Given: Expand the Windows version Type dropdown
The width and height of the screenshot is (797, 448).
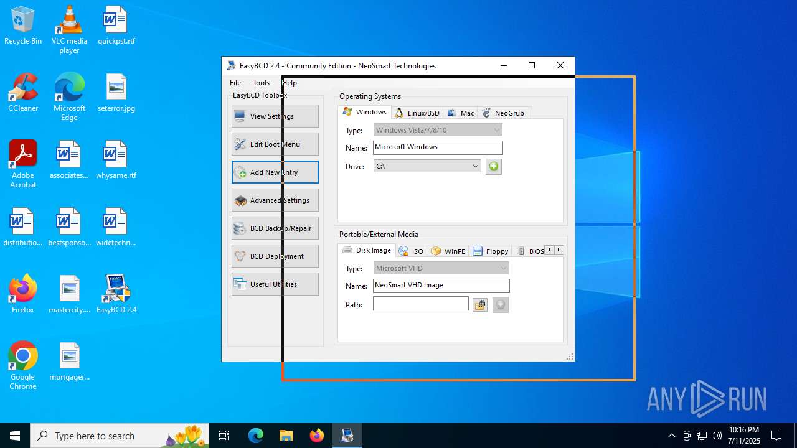Looking at the screenshot, I should click(x=438, y=130).
